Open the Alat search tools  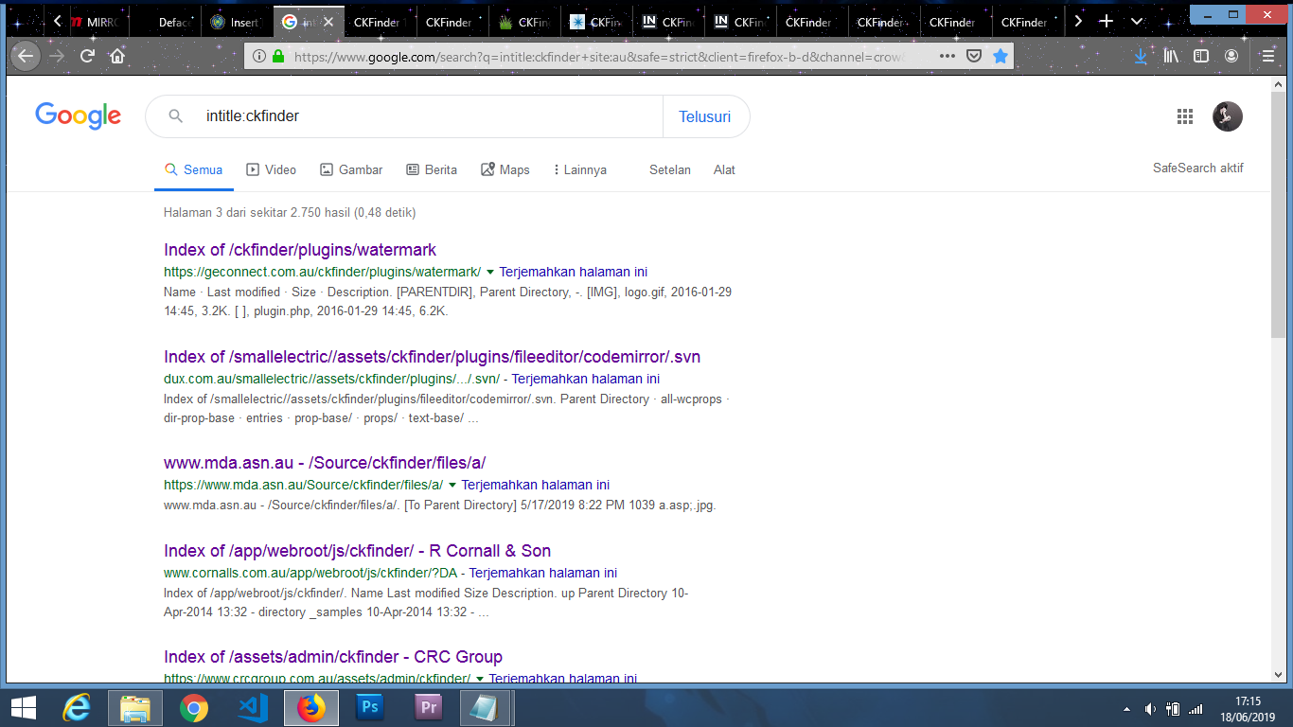click(724, 170)
